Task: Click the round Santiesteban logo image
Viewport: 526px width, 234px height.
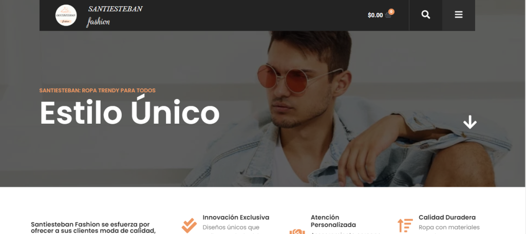Action: point(66,15)
